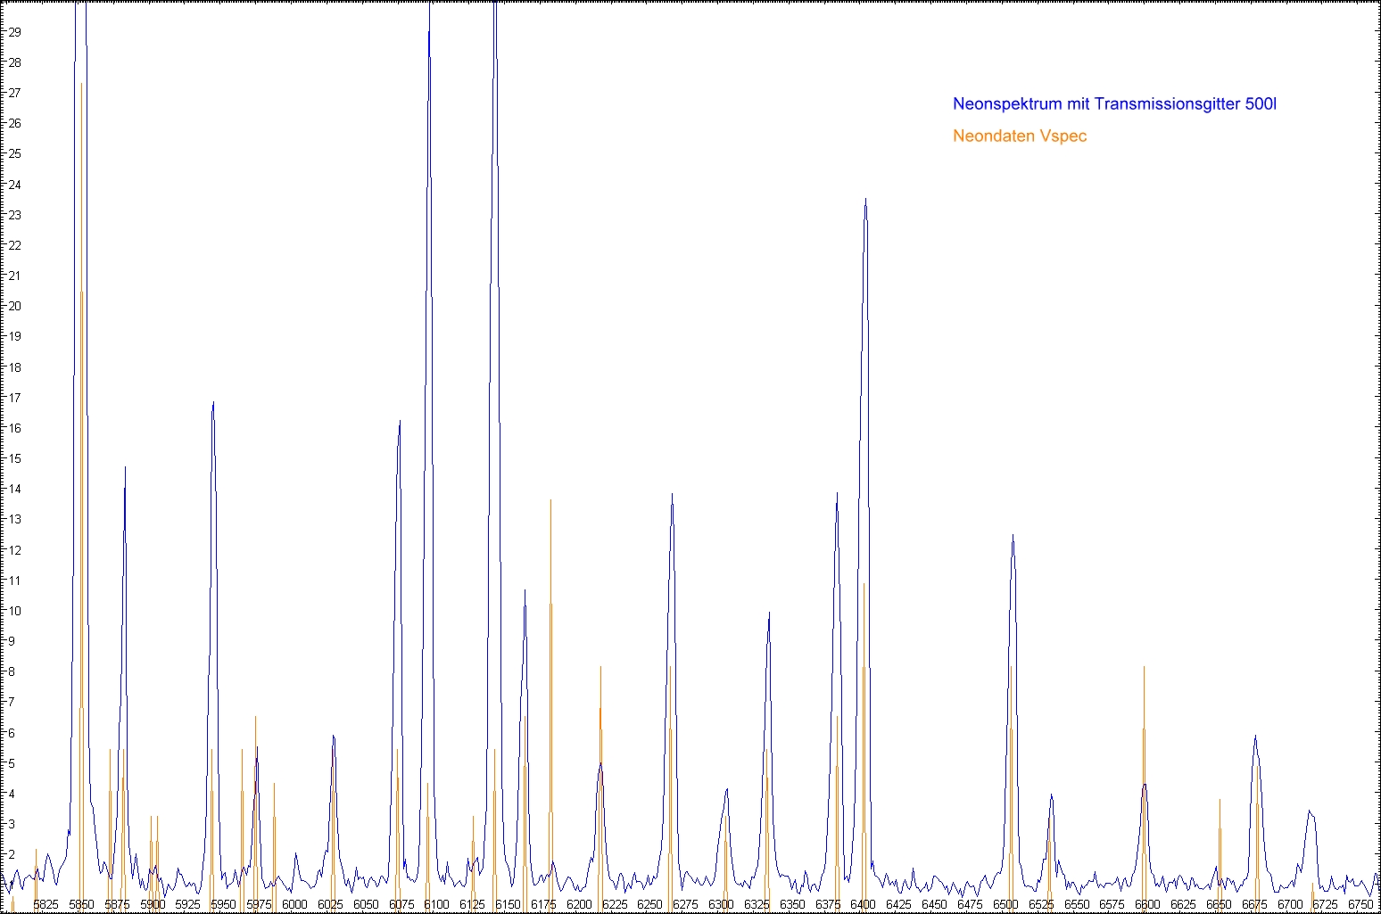The image size is (1381, 914).
Task: Click the blue peak tip near 6675
Action: coord(1255,736)
